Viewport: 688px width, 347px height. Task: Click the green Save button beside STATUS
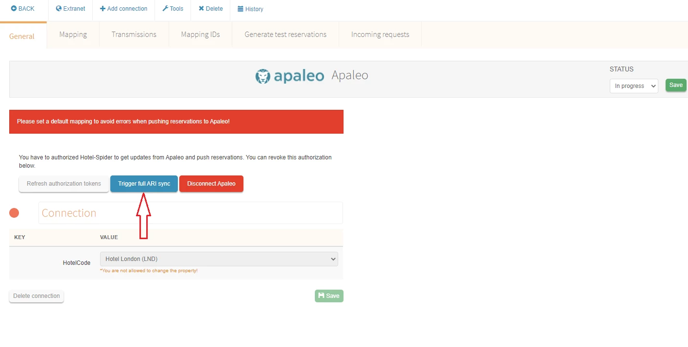click(x=676, y=85)
